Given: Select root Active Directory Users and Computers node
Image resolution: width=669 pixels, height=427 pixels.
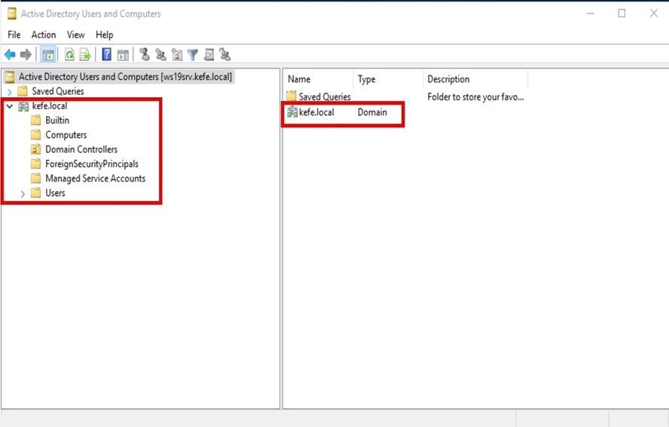Looking at the screenshot, I should pos(118,77).
